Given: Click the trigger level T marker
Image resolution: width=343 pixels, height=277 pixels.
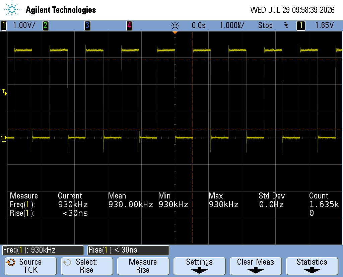Looking at the screenshot, I should tap(4, 92).
